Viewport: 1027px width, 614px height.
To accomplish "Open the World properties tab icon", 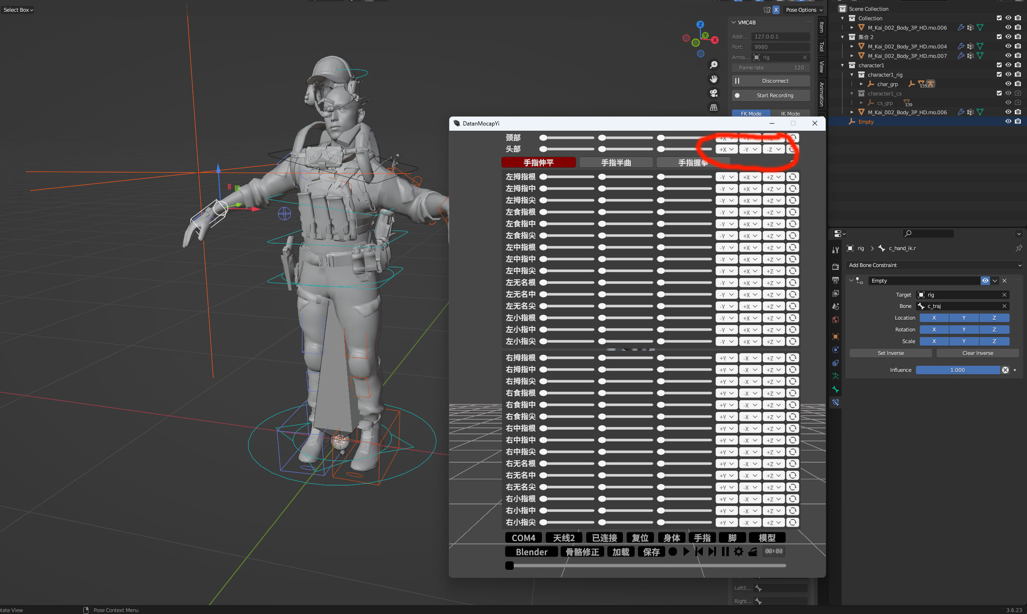I will (836, 320).
